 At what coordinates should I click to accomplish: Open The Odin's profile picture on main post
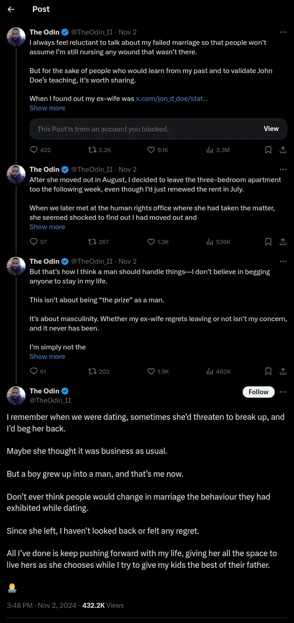(16, 395)
